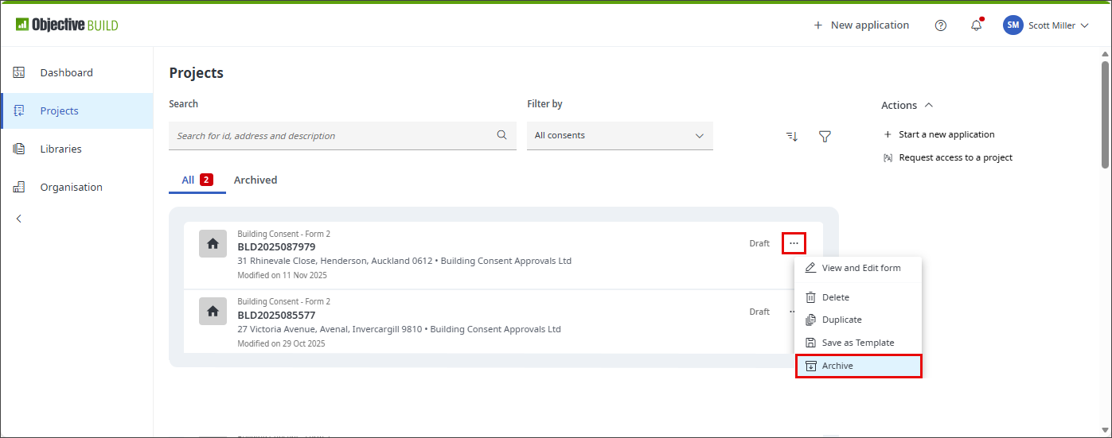1112x438 pixels.
Task: Click Start a new application link
Action: coord(946,134)
